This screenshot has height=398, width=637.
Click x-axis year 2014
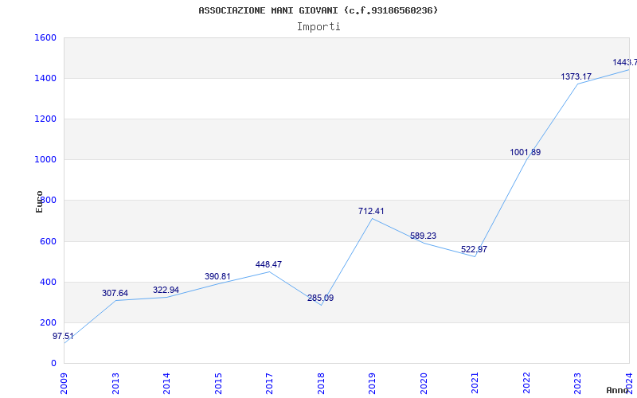click(x=166, y=384)
